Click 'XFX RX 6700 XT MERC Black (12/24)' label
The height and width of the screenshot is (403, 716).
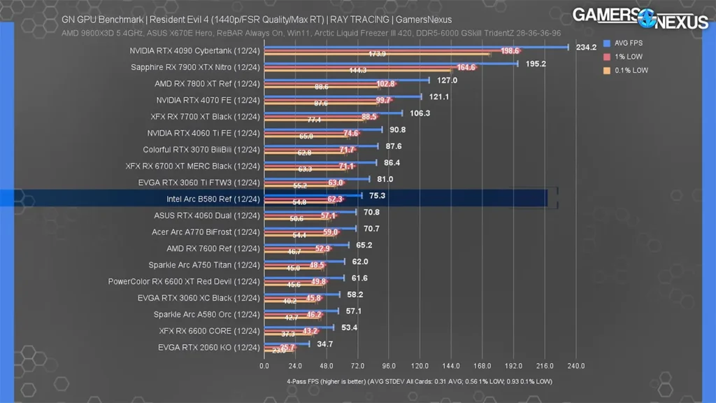pyautogui.click(x=193, y=166)
